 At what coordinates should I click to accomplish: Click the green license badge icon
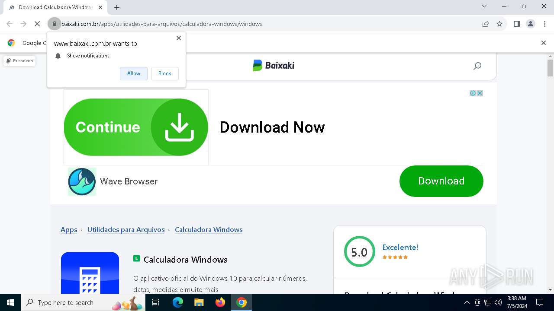click(136, 258)
